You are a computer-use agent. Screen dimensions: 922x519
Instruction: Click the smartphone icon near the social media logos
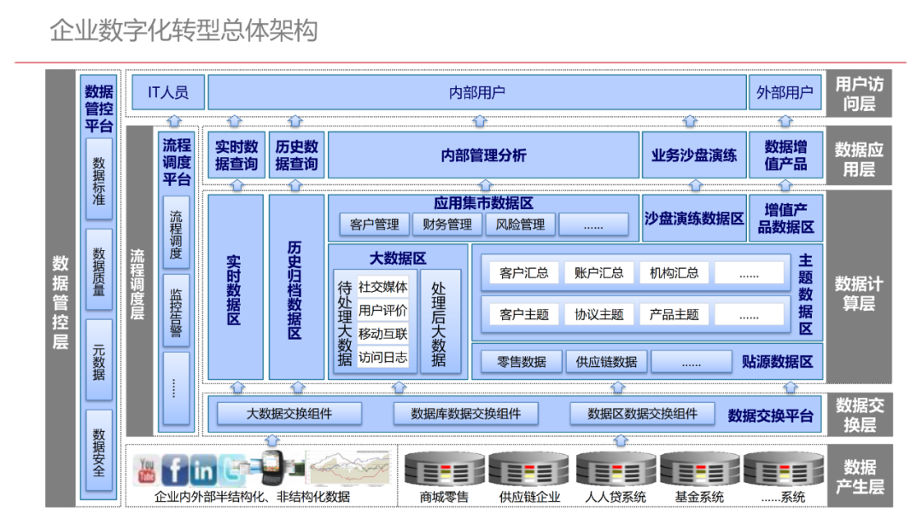[273, 468]
